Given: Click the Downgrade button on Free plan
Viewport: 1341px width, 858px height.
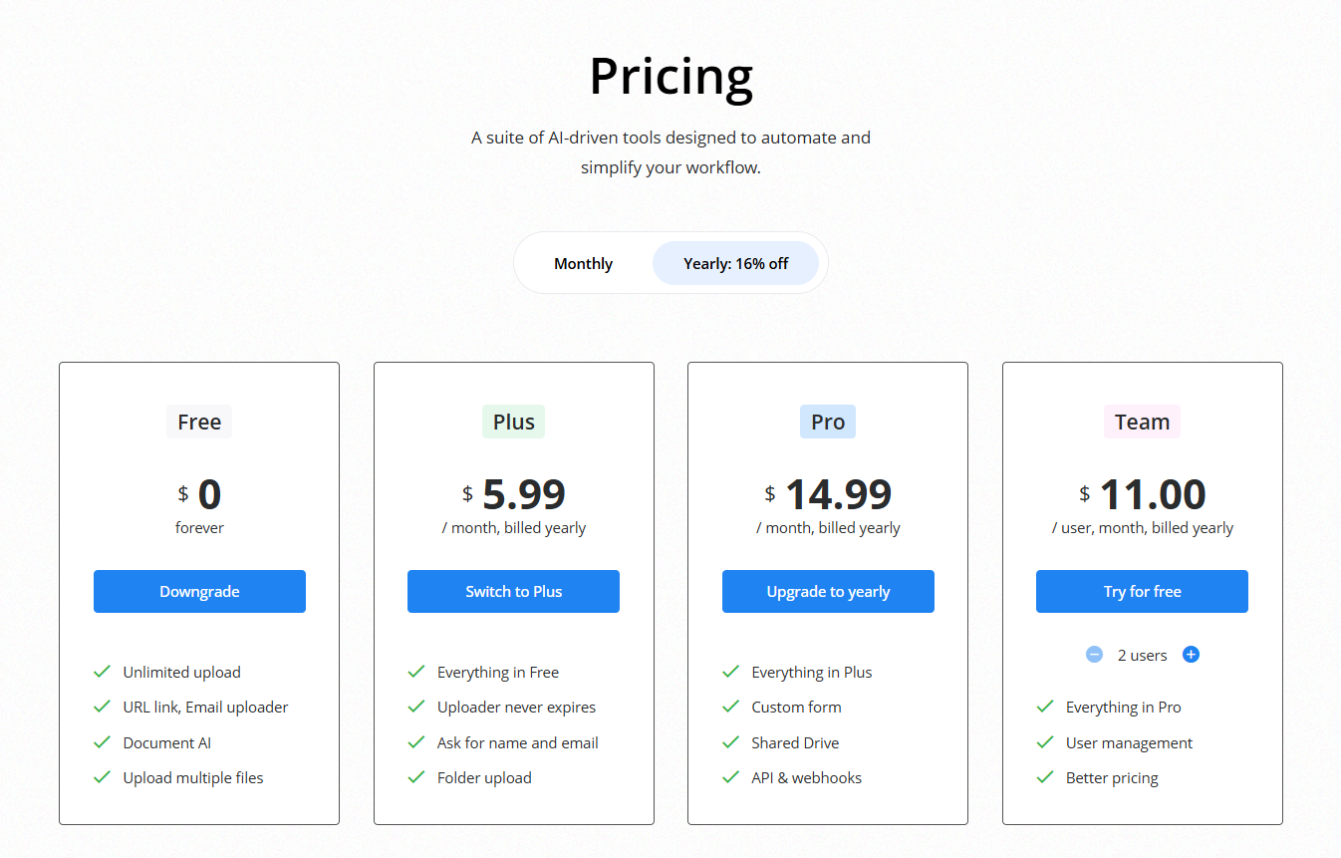Looking at the screenshot, I should (199, 591).
